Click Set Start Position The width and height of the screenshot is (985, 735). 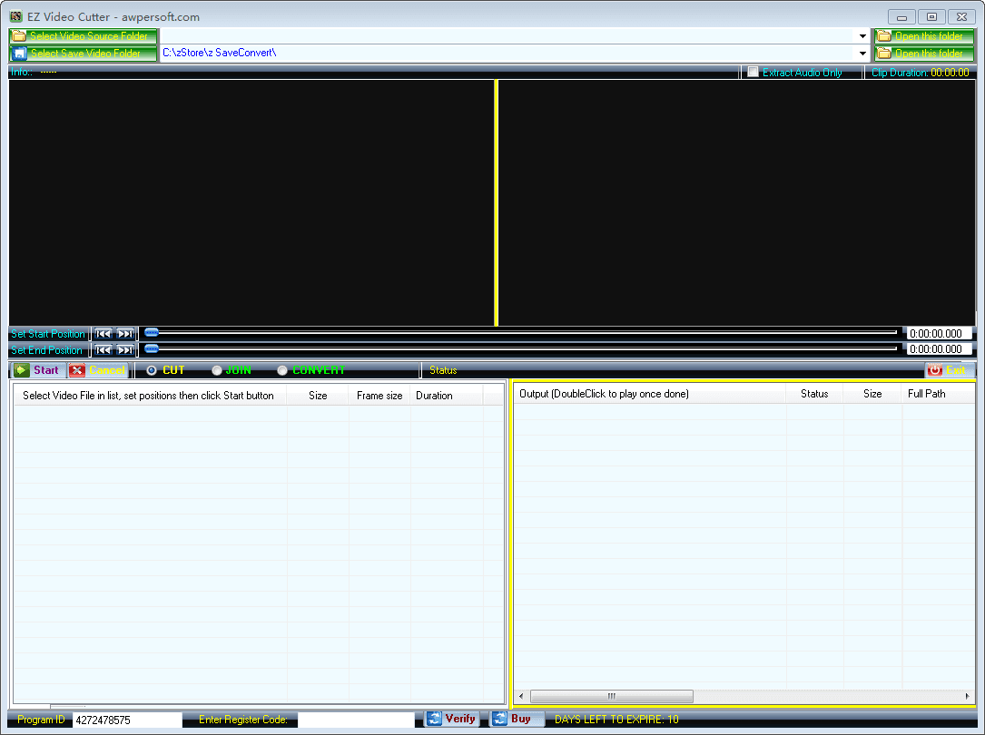[47, 333]
